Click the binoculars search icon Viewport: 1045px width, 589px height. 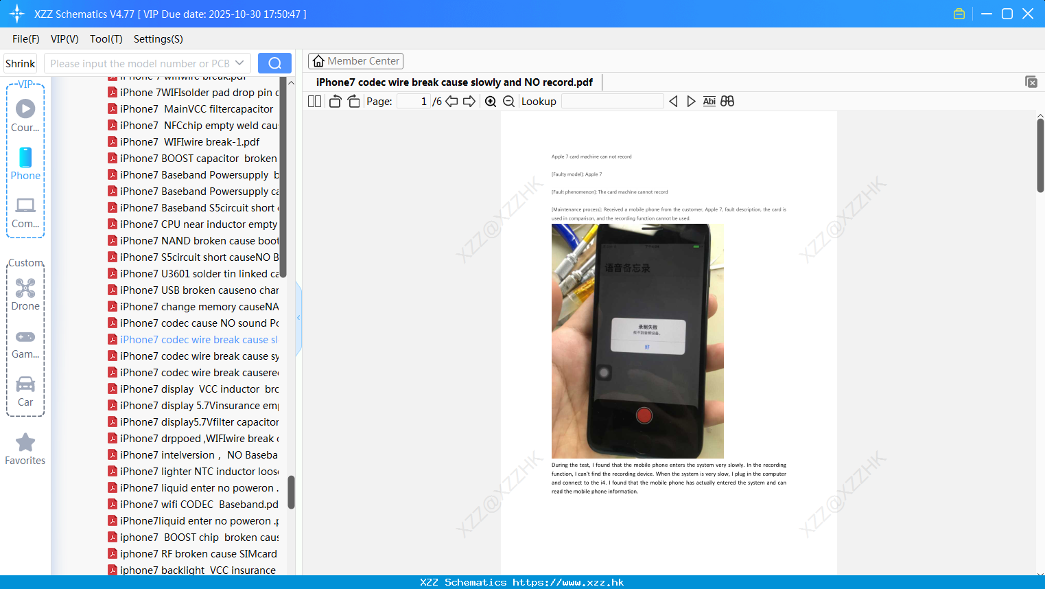[727, 102]
